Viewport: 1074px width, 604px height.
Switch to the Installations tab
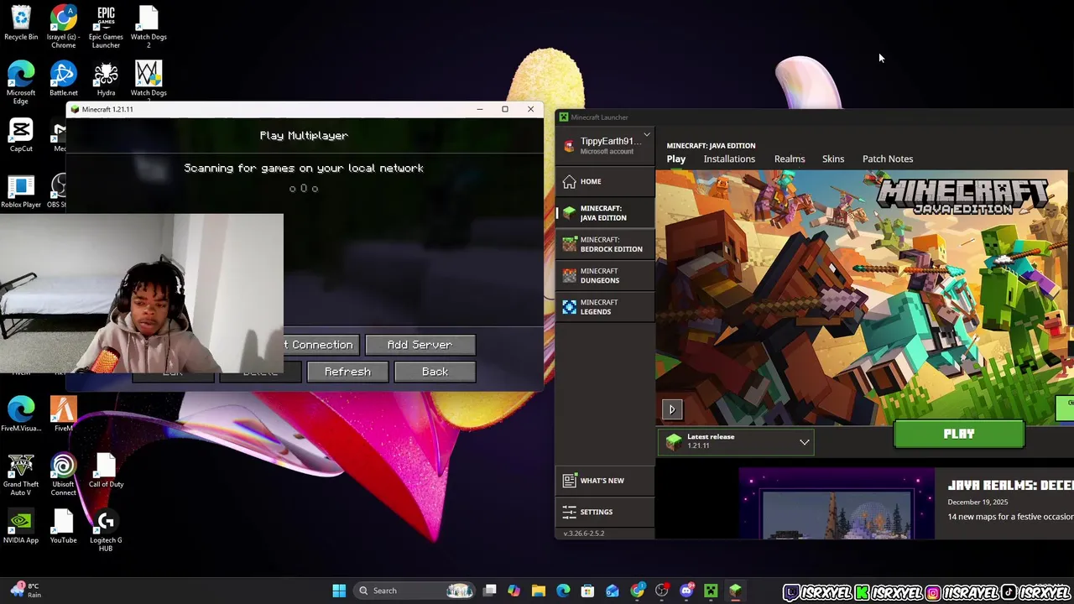(x=729, y=159)
